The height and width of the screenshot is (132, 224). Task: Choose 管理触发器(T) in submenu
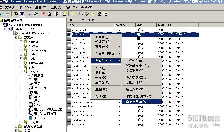pyautogui.click(x=142, y=66)
